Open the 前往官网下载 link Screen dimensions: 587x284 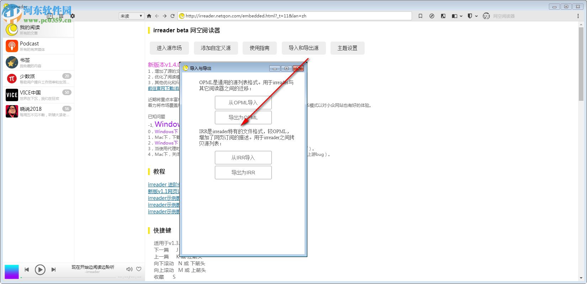pos(164,88)
